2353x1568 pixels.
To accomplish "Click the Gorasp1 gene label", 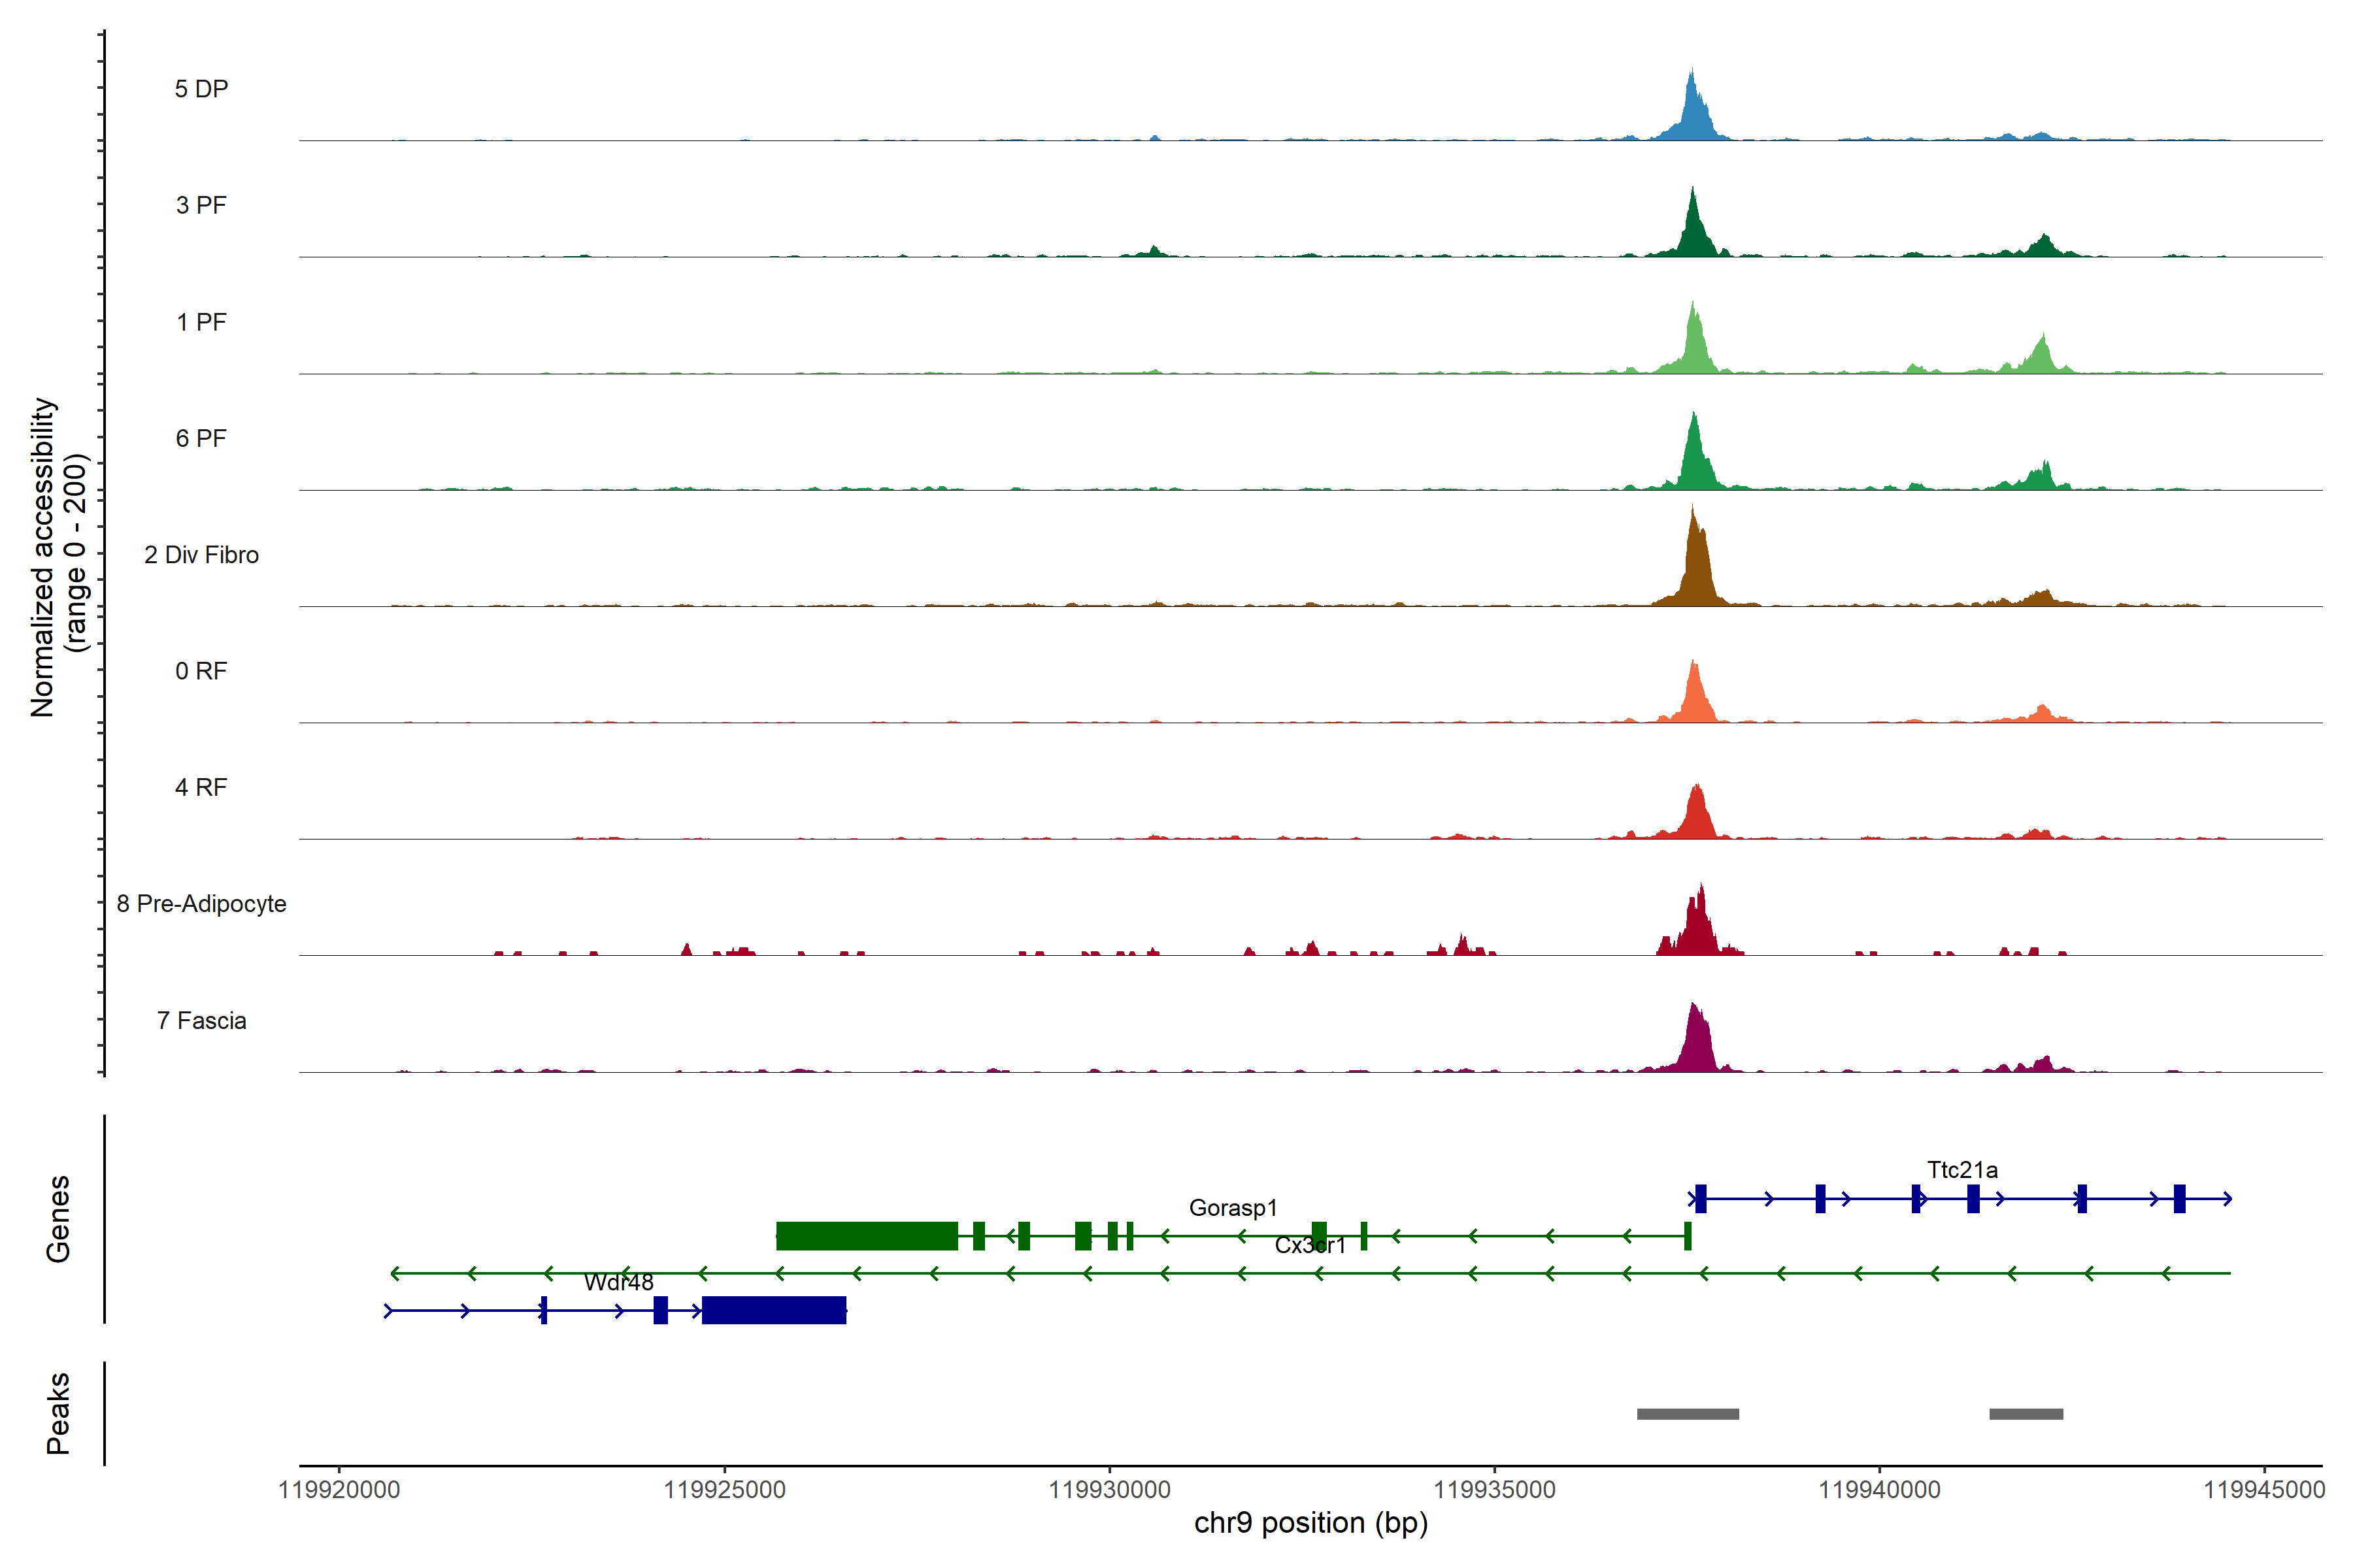I will click(x=1233, y=1207).
